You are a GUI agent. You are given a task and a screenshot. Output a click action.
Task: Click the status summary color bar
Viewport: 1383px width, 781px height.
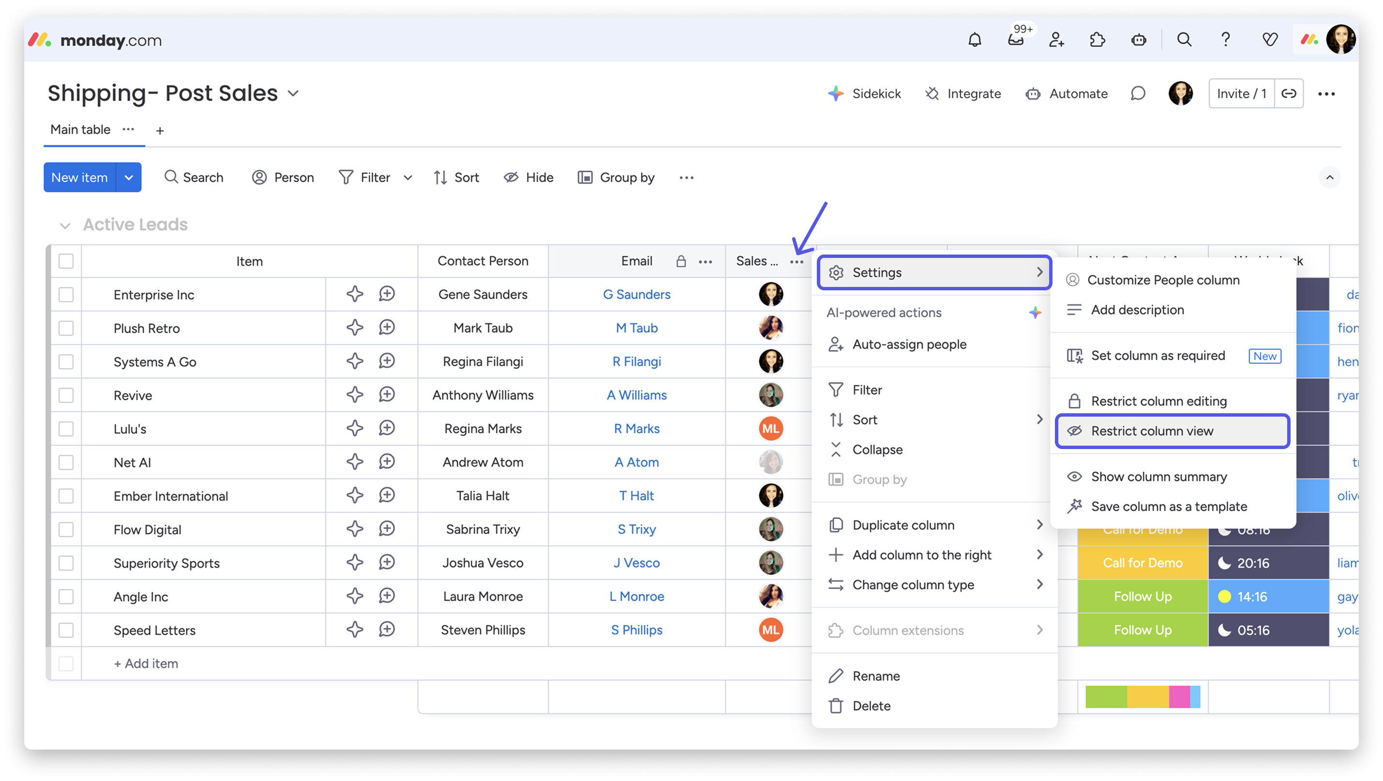point(1142,697)
